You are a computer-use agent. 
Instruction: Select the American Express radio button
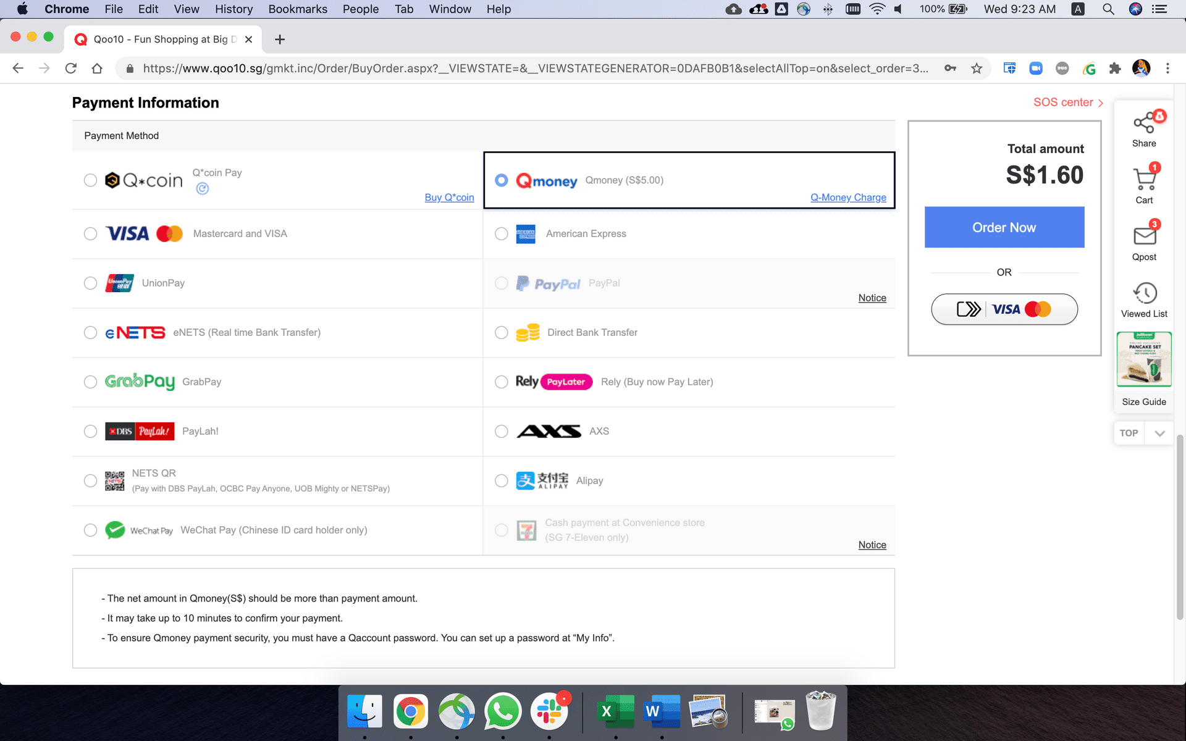[502, 234]
